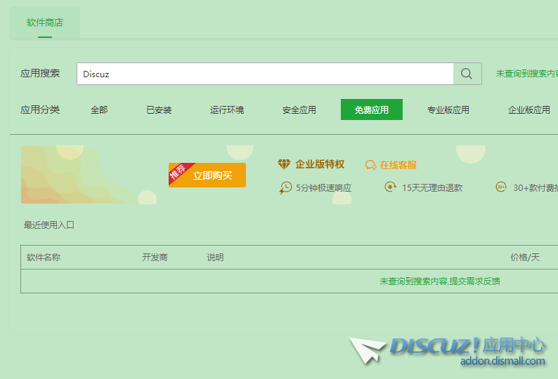
Task: Show 已安装 applications
Action: 159,110
